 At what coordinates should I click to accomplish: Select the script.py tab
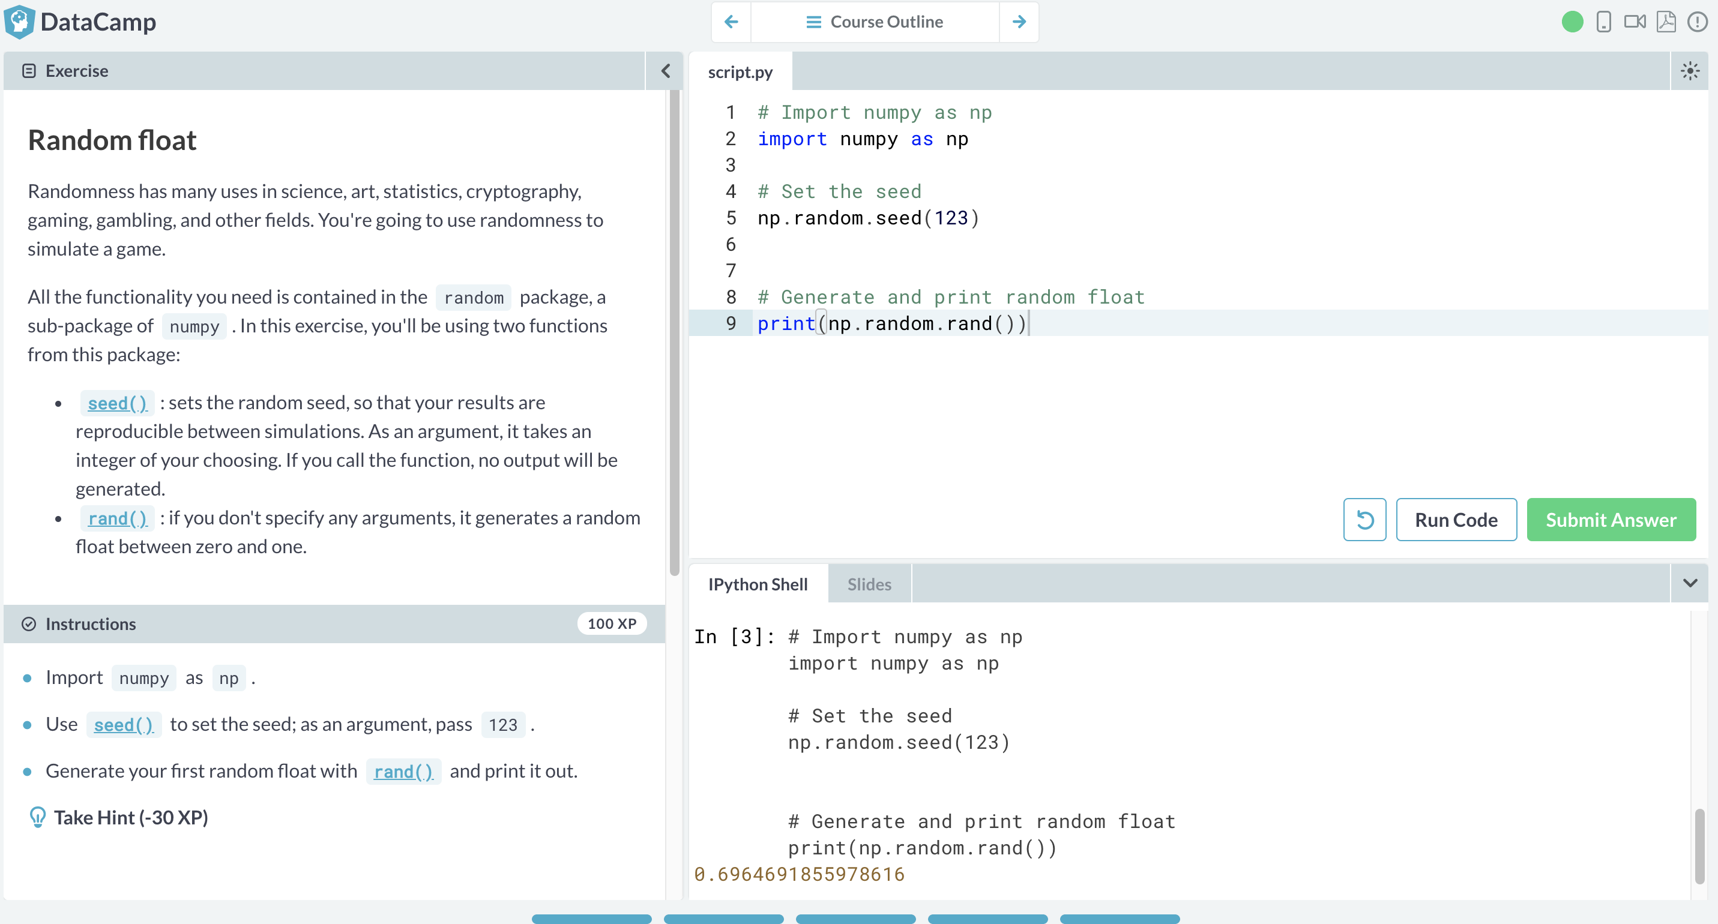(x=740, y=72)
